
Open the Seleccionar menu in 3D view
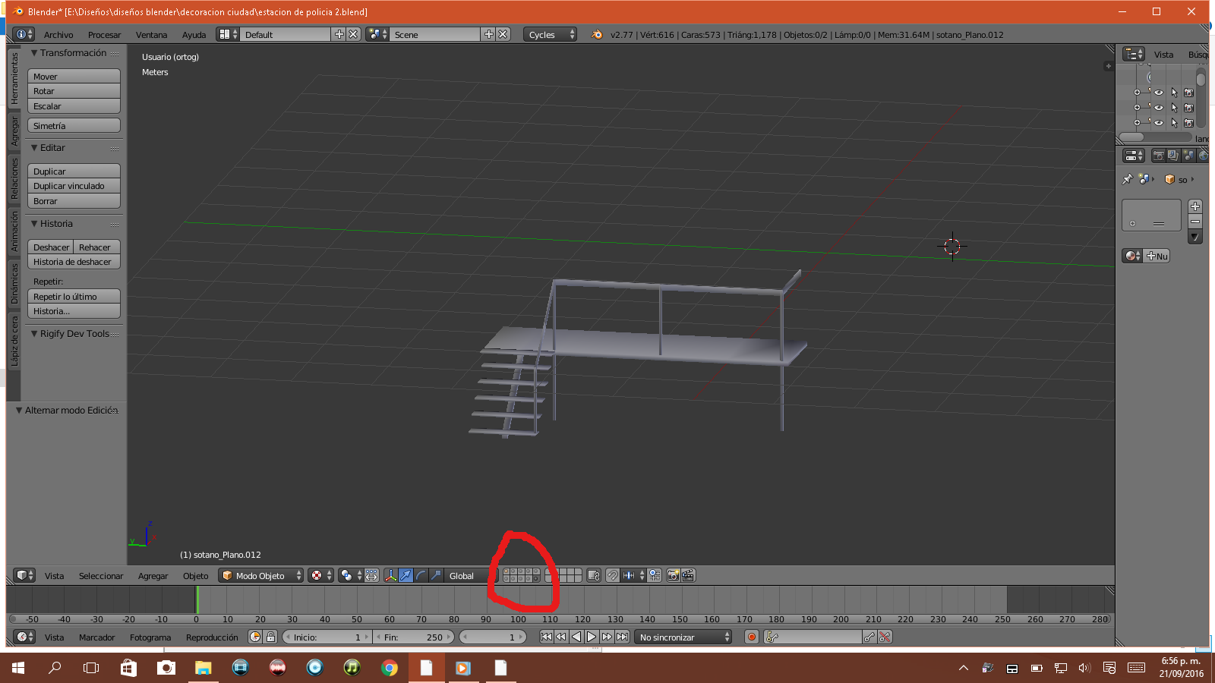pos(101,576)
